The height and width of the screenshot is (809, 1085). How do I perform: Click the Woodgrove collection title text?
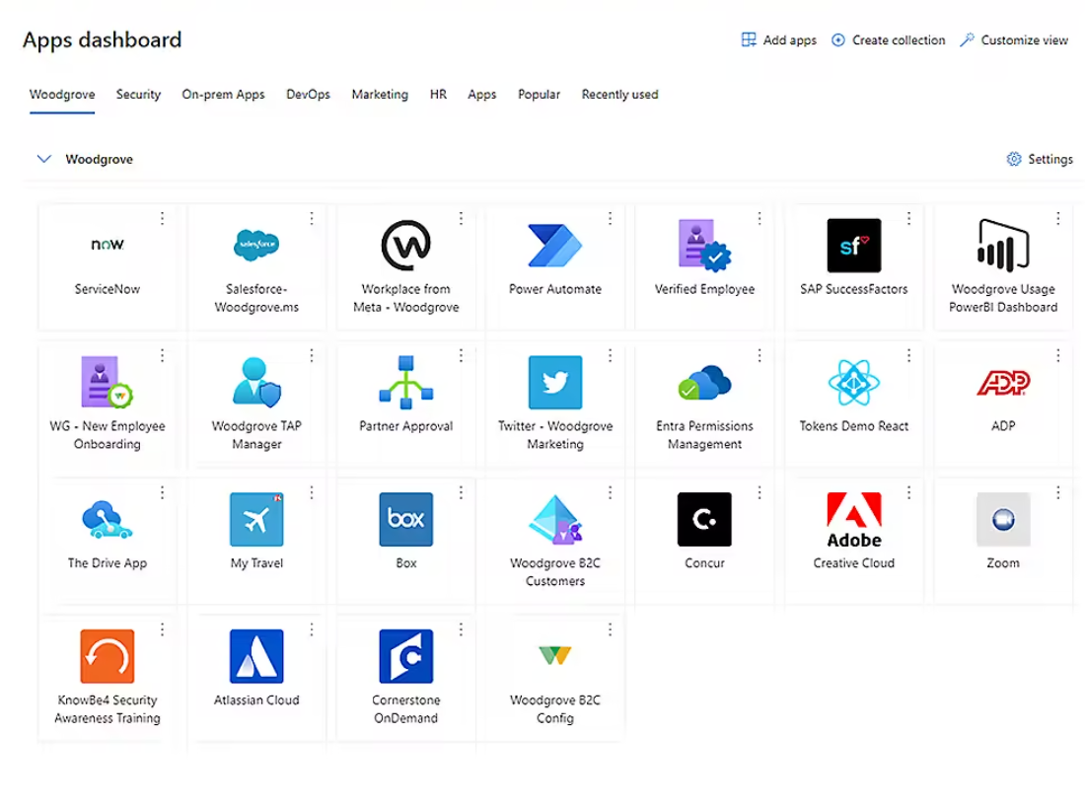pos(99,159)
